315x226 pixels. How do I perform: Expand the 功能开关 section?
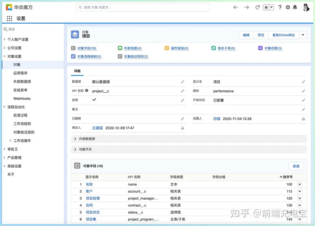click(75, 149)
